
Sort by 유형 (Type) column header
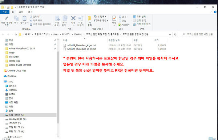tap(143, 40)
